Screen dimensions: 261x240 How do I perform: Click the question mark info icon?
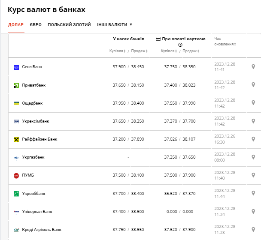tap(180, 45)
